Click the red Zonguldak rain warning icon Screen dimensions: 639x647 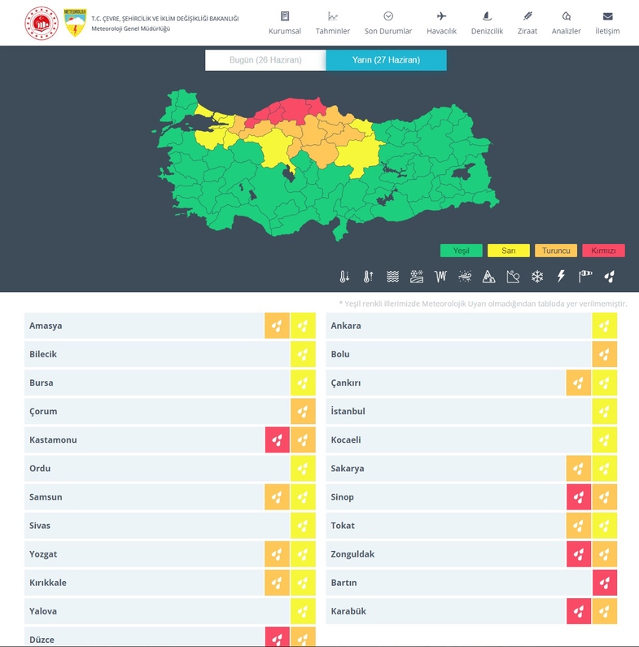click(579, 554)
